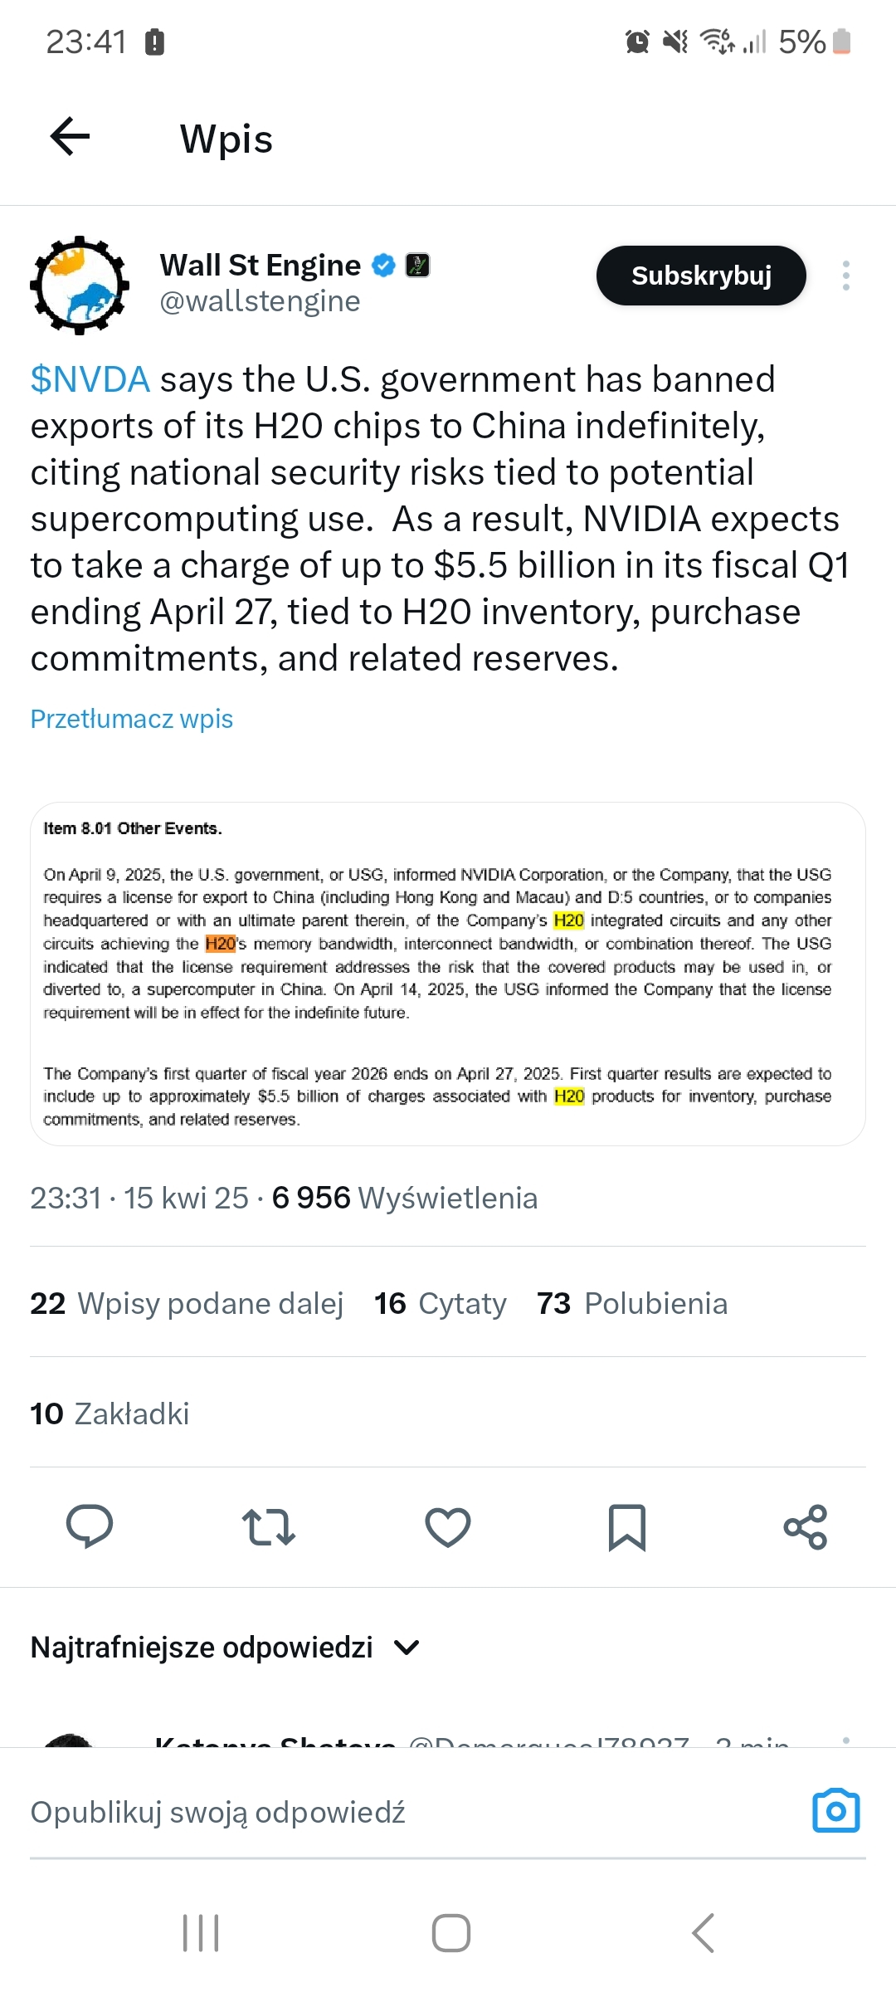This screenshot has width=896, height=1992.
Task: Tap the repost arrows icon
Action: tap(269, 1526)
